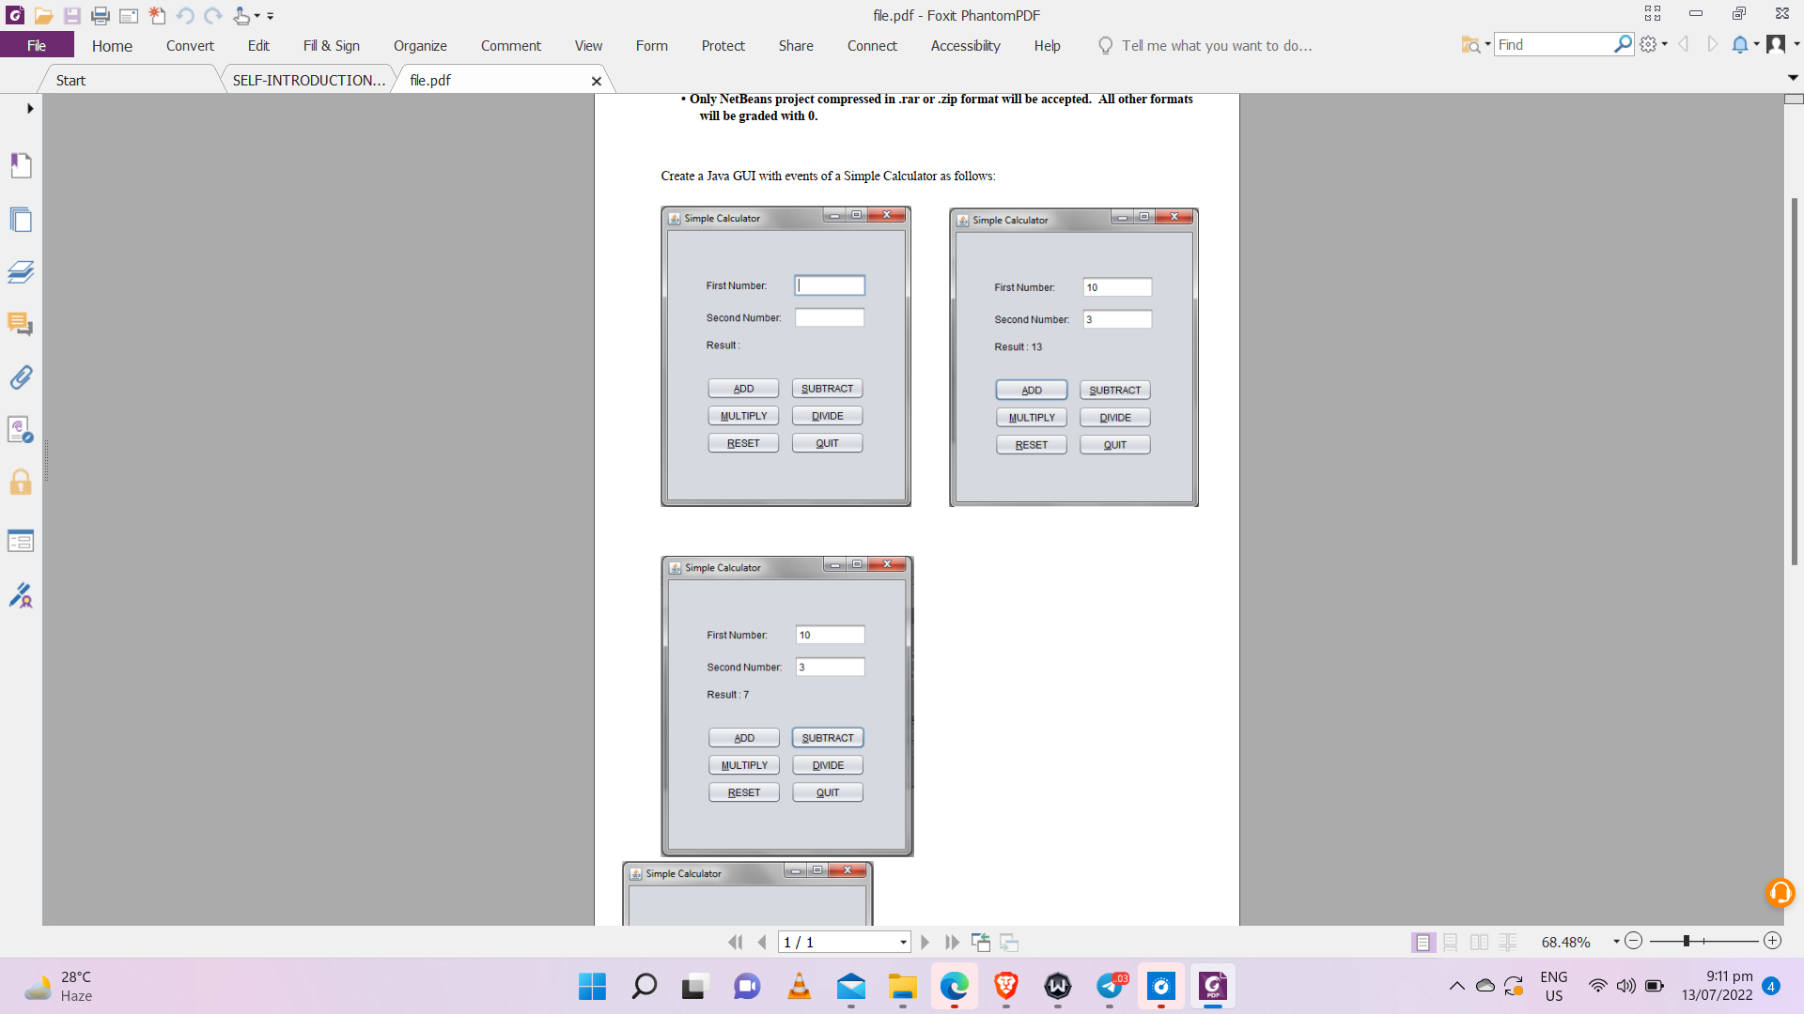Enable facing pages view toggle
This screenshot has width=1804, height=1014.
pos(1478,943)
